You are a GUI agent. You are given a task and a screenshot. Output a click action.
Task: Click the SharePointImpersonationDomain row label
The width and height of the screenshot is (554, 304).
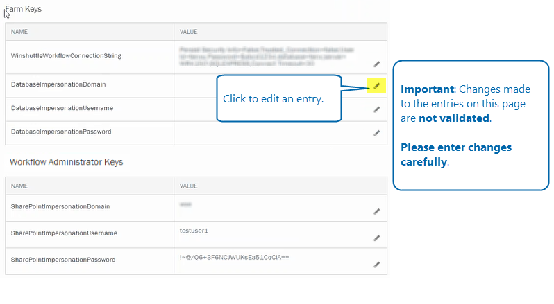tap(60, 206)
